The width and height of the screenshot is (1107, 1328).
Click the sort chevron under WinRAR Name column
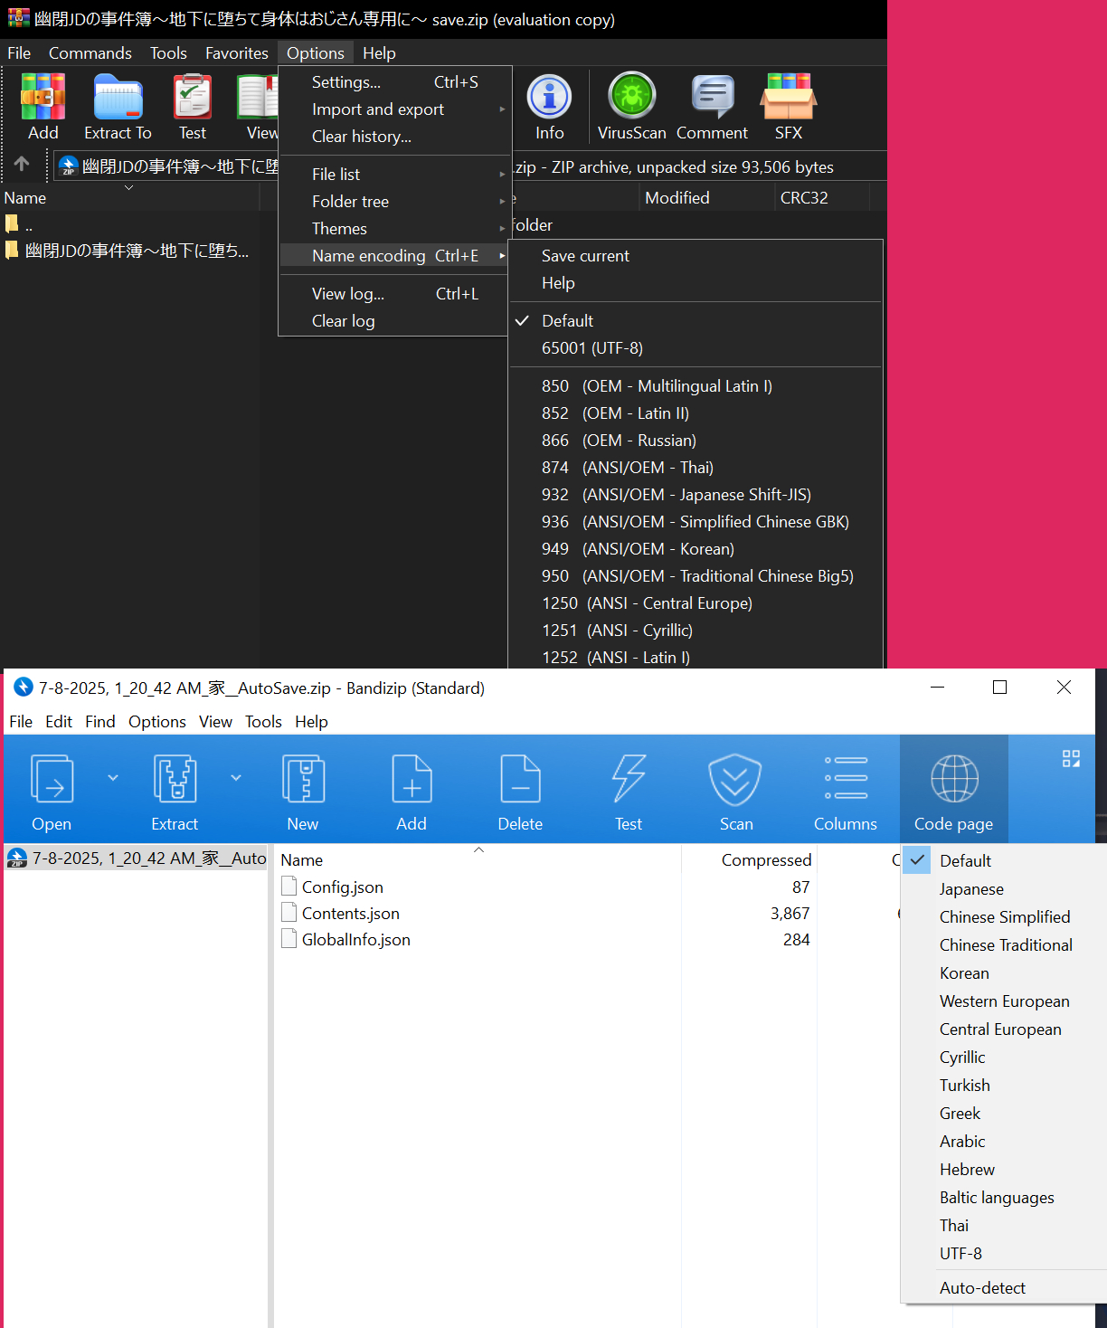tap(128, 187)
